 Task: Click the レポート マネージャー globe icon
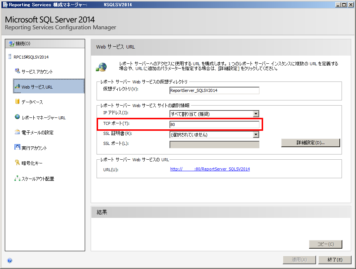[x=17, y=117]
